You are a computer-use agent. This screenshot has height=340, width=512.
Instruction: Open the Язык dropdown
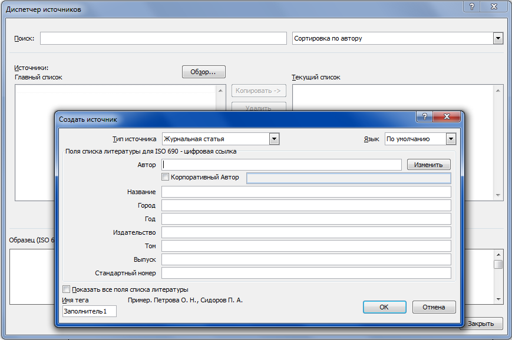click(451, 139)
